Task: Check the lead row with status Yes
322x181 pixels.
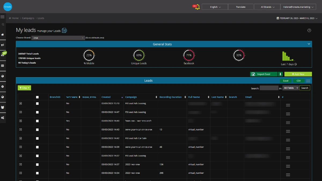Action: point(37,121)
